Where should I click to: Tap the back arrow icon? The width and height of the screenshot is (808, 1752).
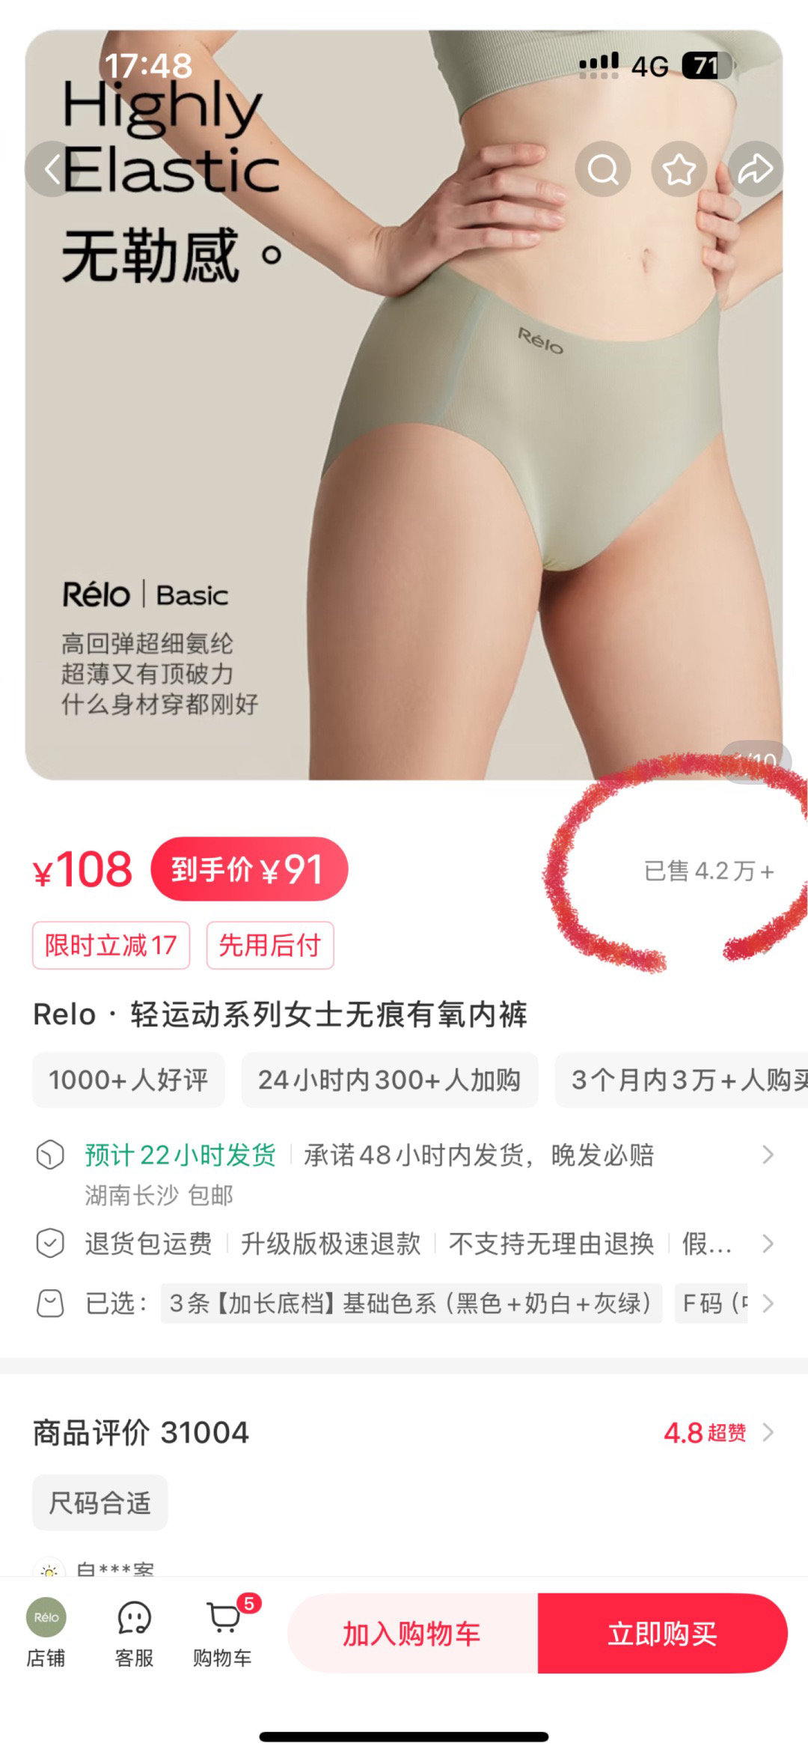click(52, 169)
